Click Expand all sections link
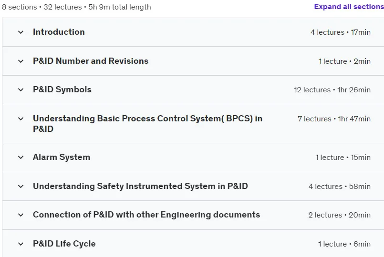Image resolution: width=384 pixels, height=257 pixels. [x=349, y=7]
